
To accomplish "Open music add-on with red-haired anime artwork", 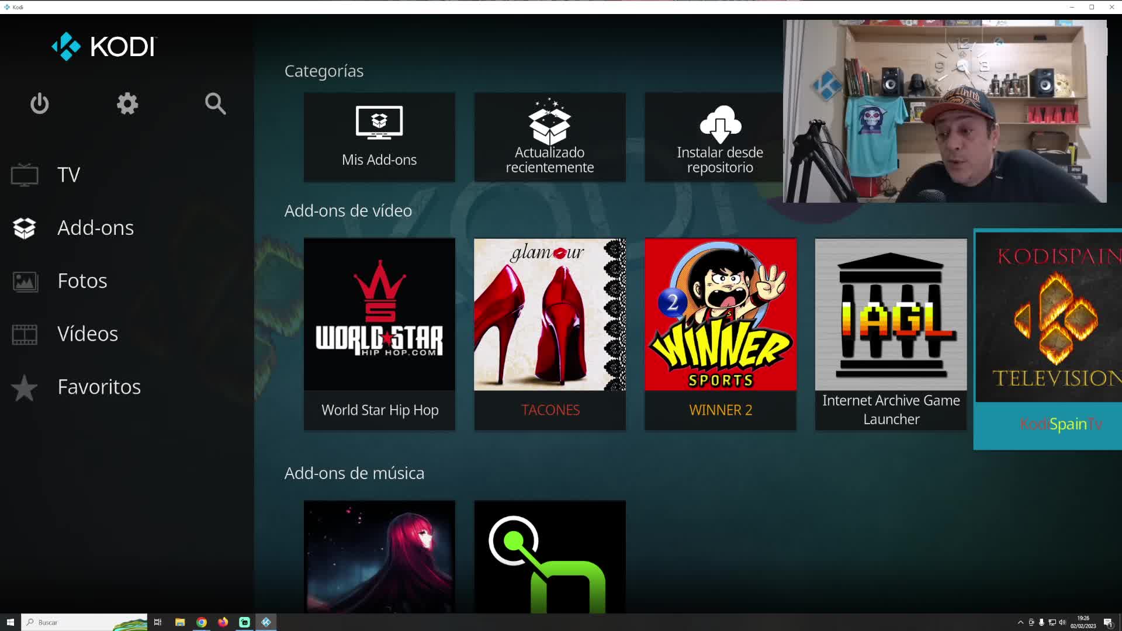I will click(x=379, y=556).
